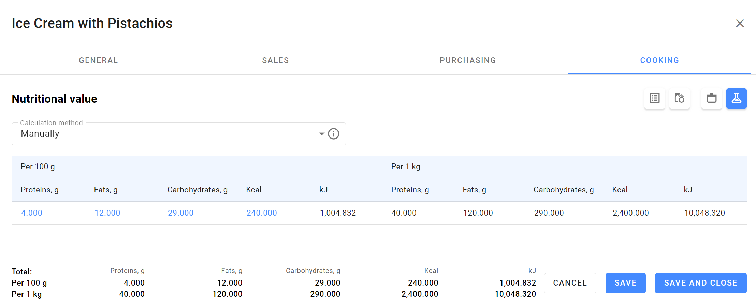Open the Purchasing tab

(x=468, y=60)
